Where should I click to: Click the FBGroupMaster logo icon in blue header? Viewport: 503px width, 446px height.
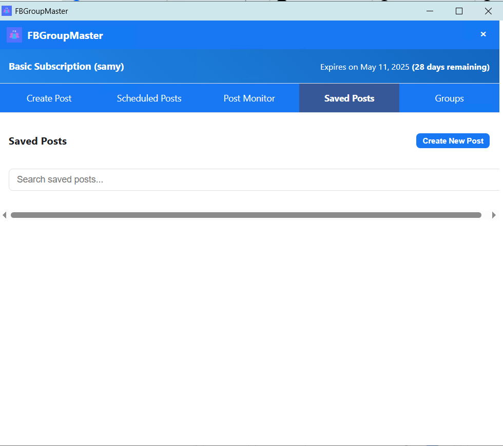[14, 34]
